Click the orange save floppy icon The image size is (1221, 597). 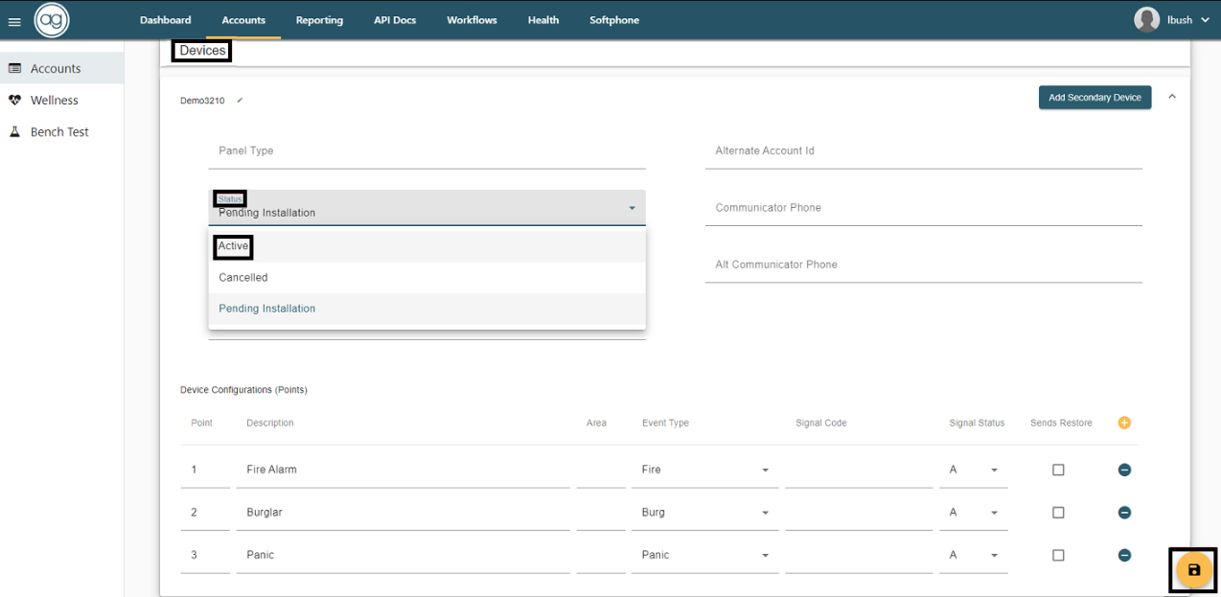(1193, 570)
